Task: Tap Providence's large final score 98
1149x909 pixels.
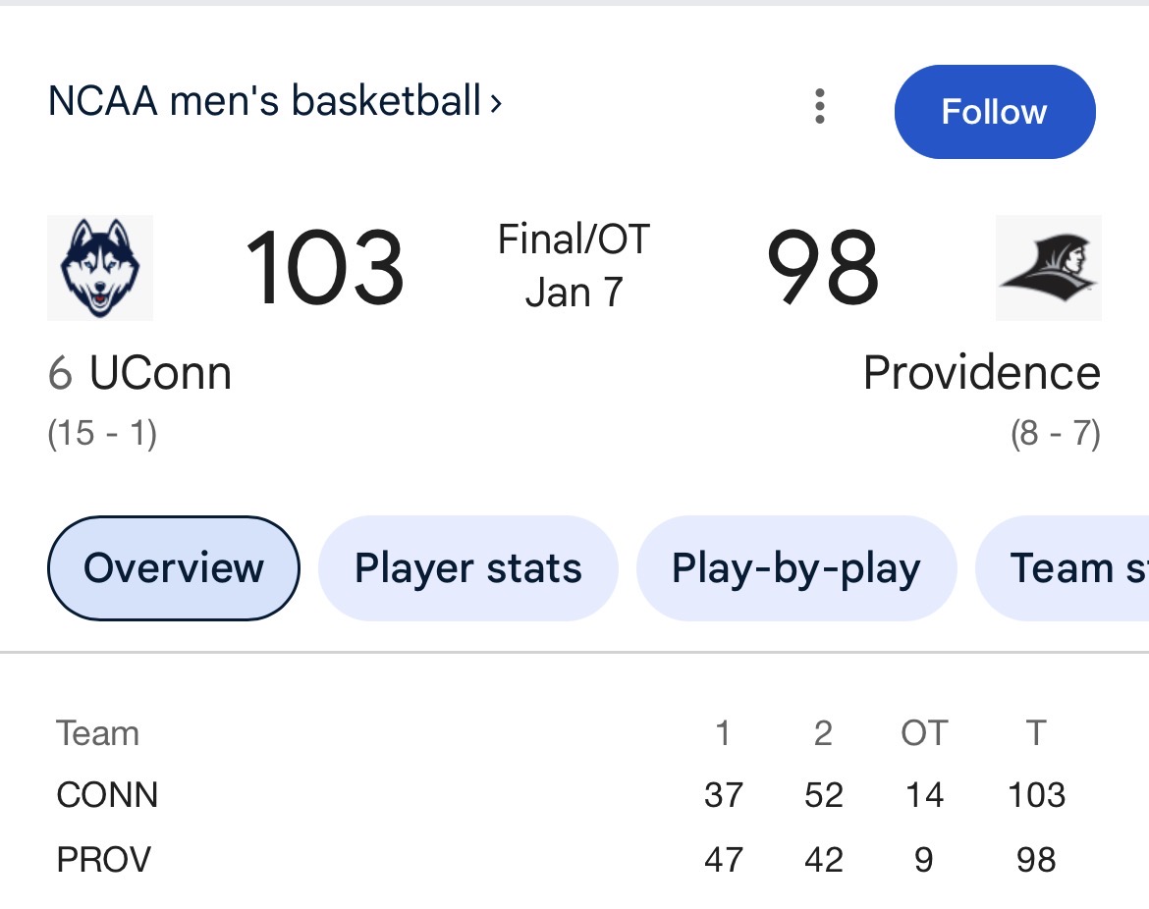Action: pos(822,268)
